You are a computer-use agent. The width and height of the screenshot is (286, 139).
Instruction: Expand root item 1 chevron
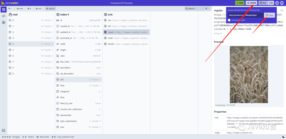pyautogui.click(x=52, y=26)
